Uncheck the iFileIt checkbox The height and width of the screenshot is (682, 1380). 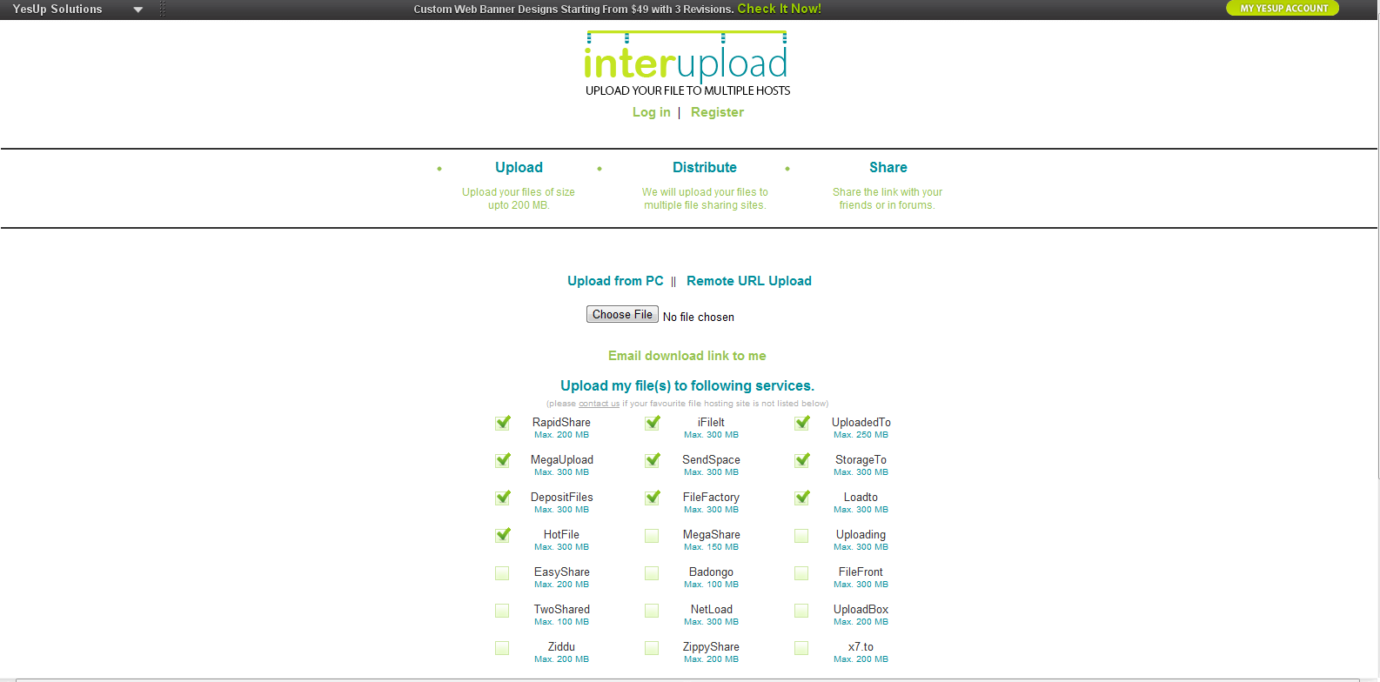pyautogui.click(x=652, y=423)
